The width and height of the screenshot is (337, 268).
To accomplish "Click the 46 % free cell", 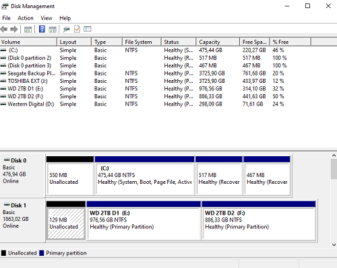I will pos(278,50).
